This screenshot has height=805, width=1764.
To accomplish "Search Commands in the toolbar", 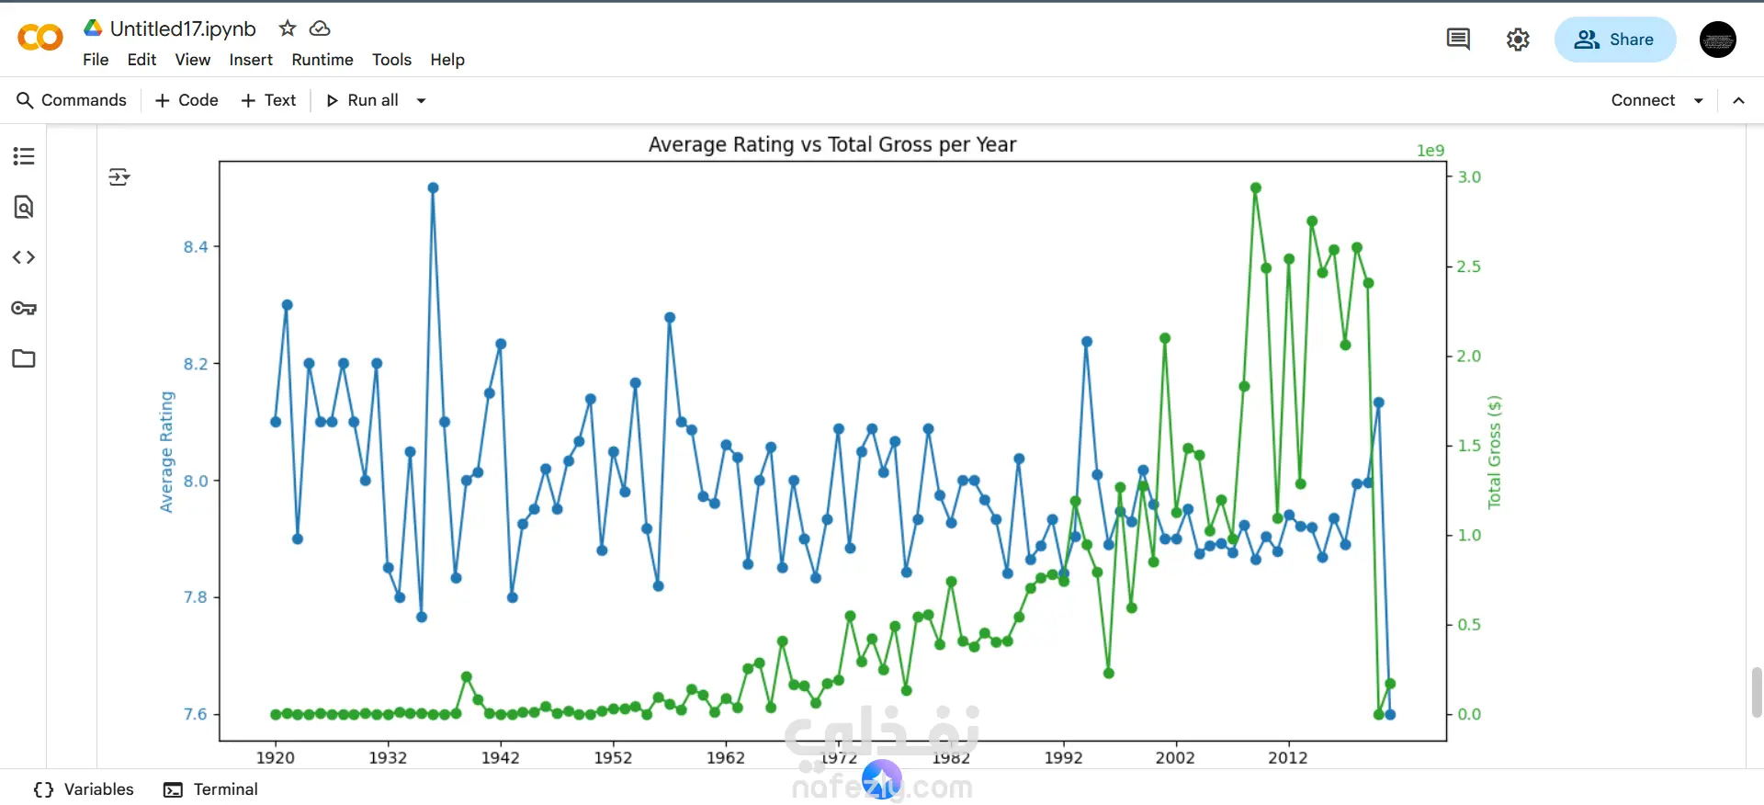I will click(72, 100).
